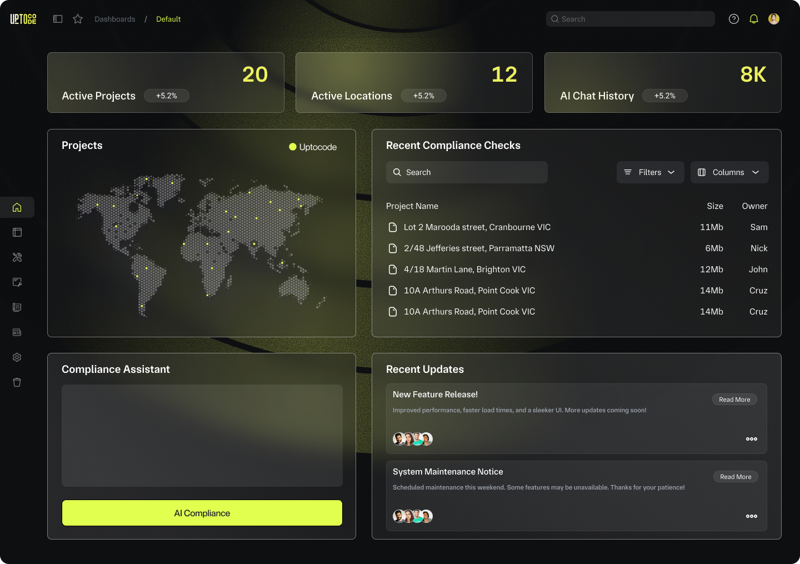800x564 pixels.
Task: Focus the compliance checks Search field
Action: coord(467,172)
